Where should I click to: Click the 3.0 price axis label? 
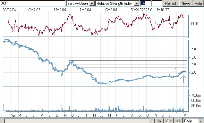coord(194,57)
